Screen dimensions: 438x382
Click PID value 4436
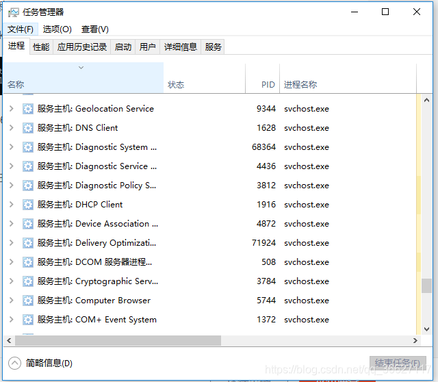point(266,166)
